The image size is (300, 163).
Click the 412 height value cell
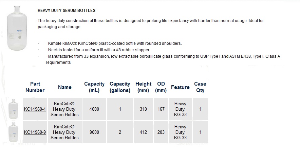click(x=143, y=132)
